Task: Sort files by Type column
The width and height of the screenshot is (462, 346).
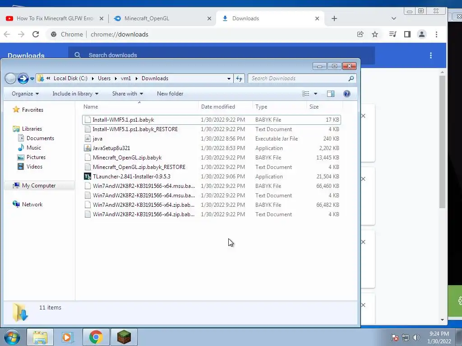Action: tap(279, 107)
